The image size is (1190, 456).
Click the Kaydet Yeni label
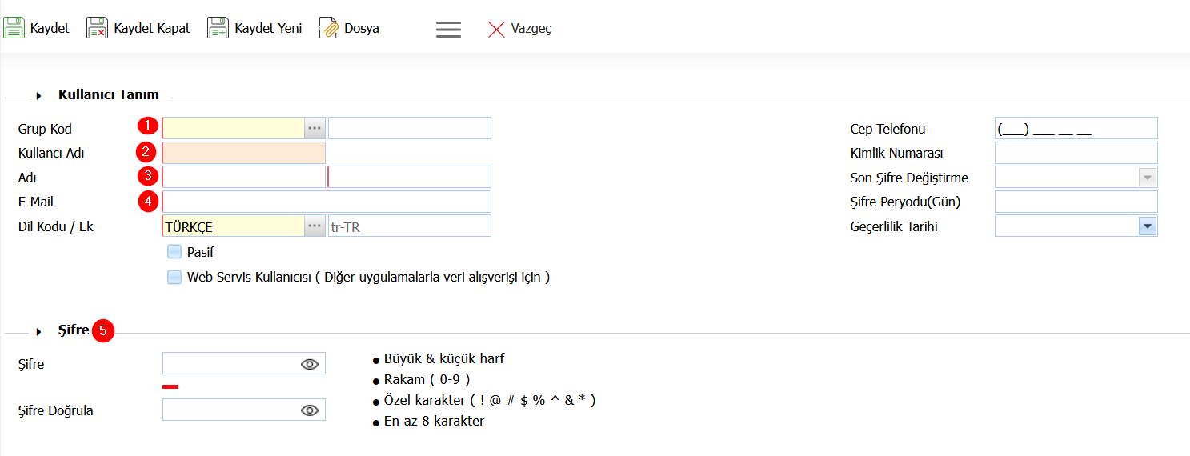pyautogui.click(x=268, y=29)
